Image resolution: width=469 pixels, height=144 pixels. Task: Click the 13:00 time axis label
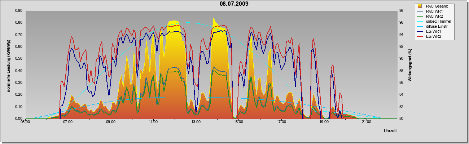coord(196,122)
